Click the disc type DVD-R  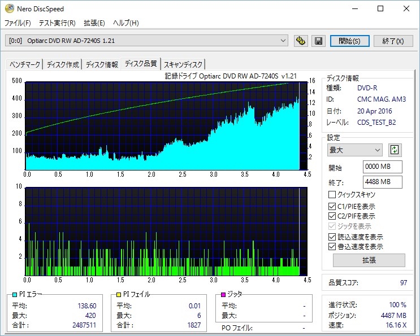click(367, 88)
